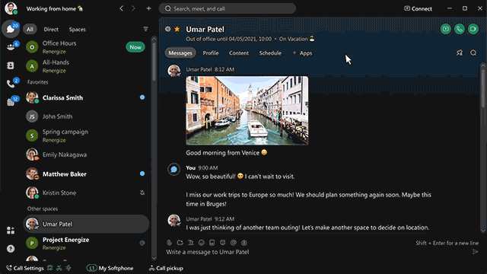Open the GIF picker in composer
The height and width of the screenshot is (274, 487).
coord(212,243)
